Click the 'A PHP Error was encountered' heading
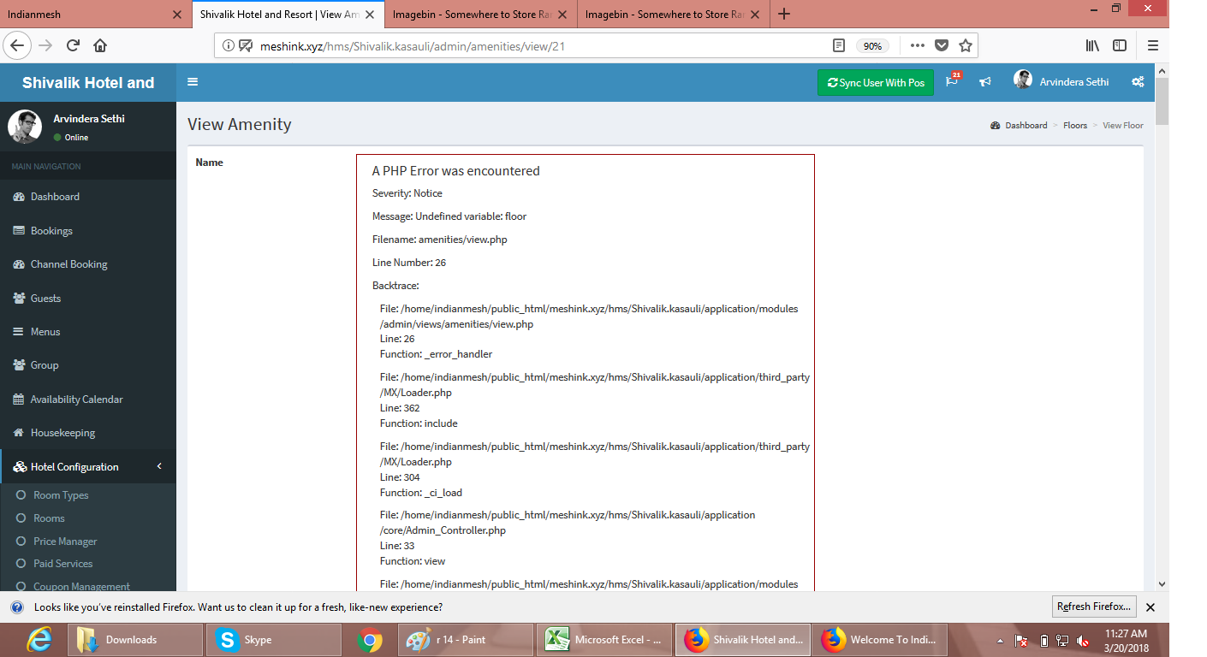Screen dimensions: 1207x657 (456, 171)
